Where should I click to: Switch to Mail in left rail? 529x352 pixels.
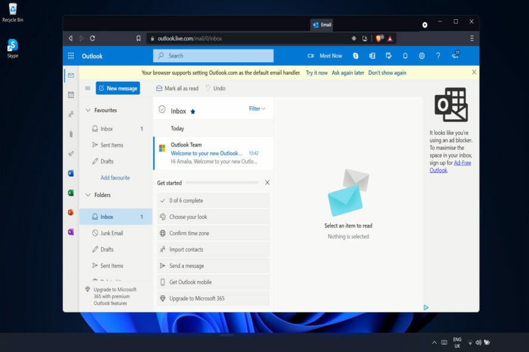pyautogui.click(x=71, y=75)
